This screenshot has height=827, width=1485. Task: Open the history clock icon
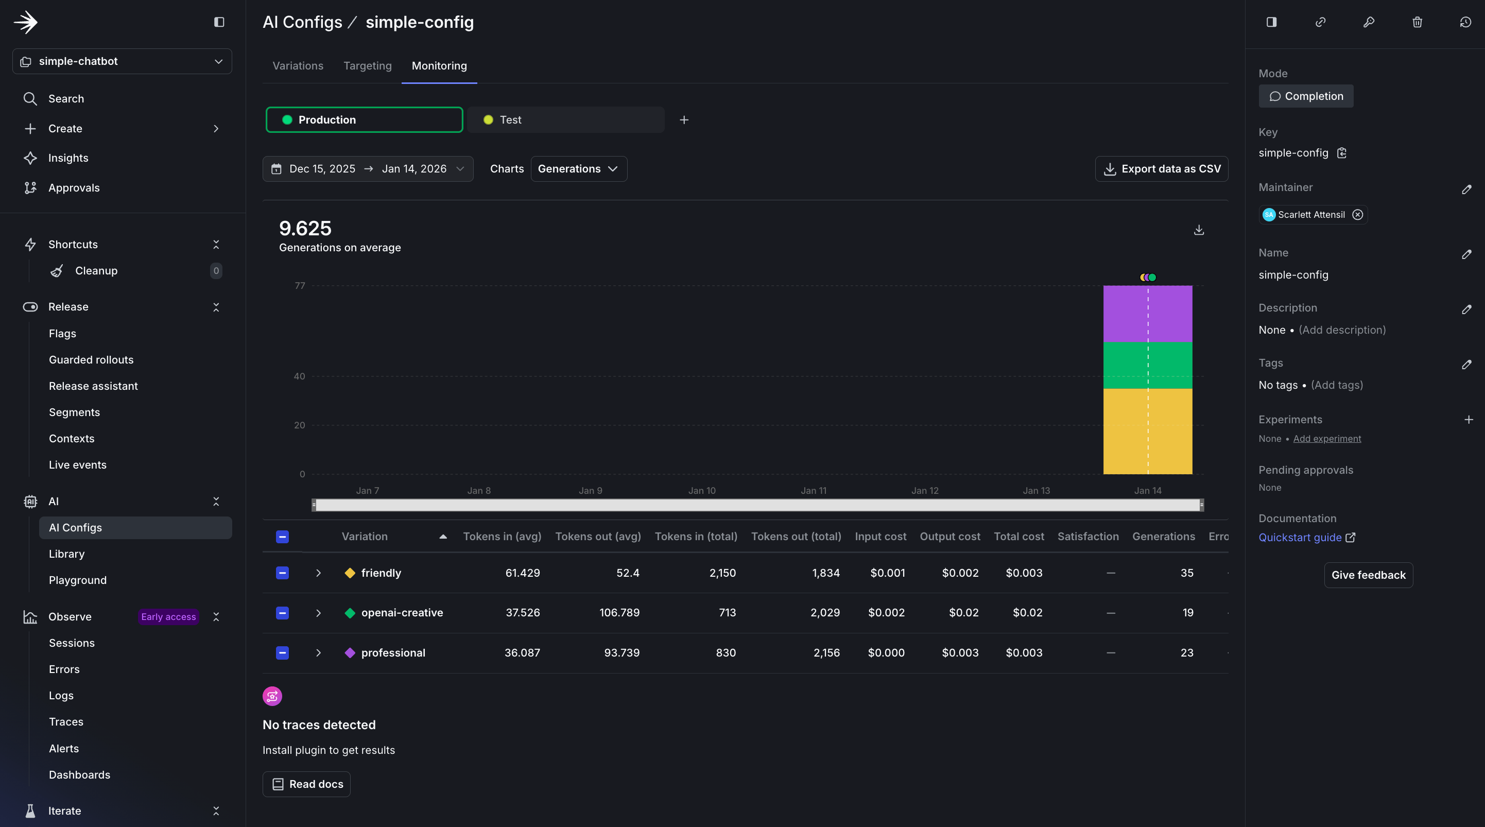[x=1465, y=22]
